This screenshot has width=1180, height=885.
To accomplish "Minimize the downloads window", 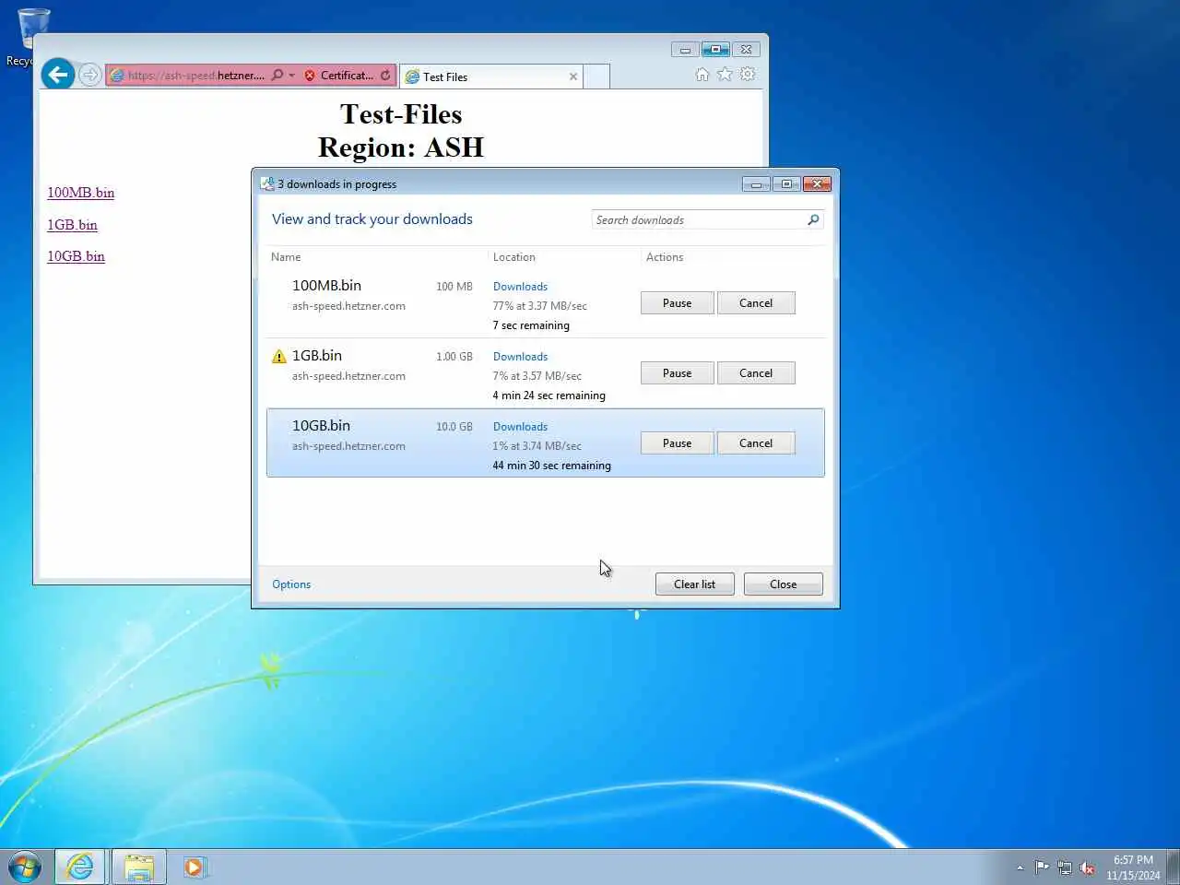I will point(756,184).
